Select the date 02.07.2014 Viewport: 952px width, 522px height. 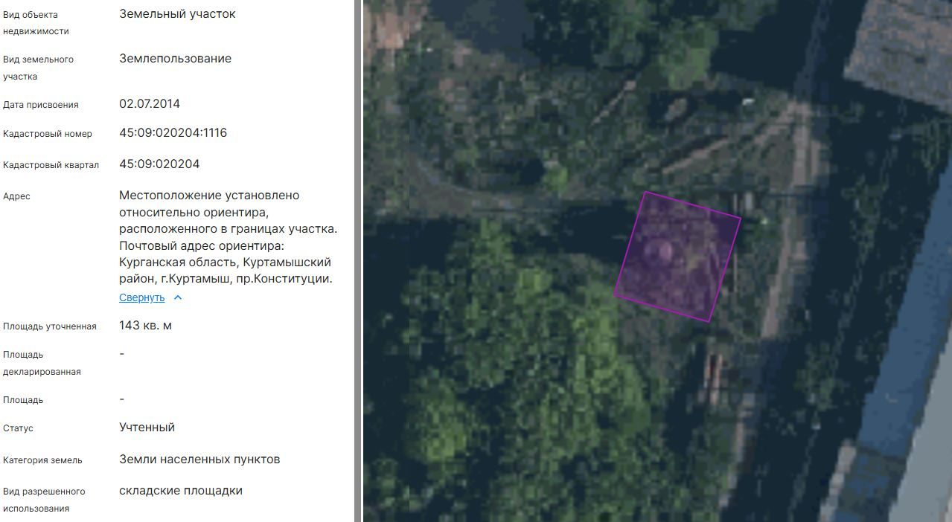(x=150, y=104)
